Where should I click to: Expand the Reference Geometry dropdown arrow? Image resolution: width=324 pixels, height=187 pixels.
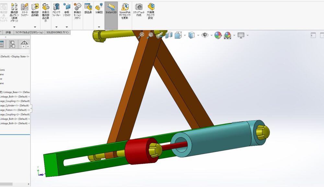tap(67, 27)
